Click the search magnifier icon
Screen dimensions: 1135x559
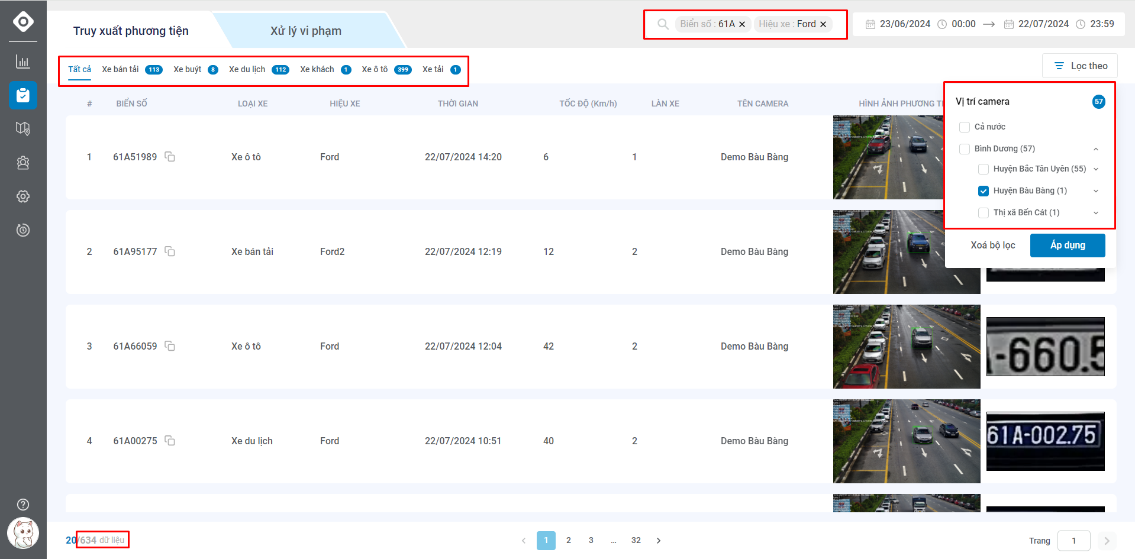tap(663, 24)
